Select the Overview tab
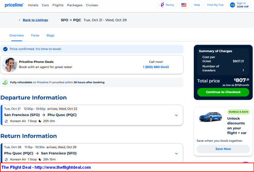 coord(17,36)
